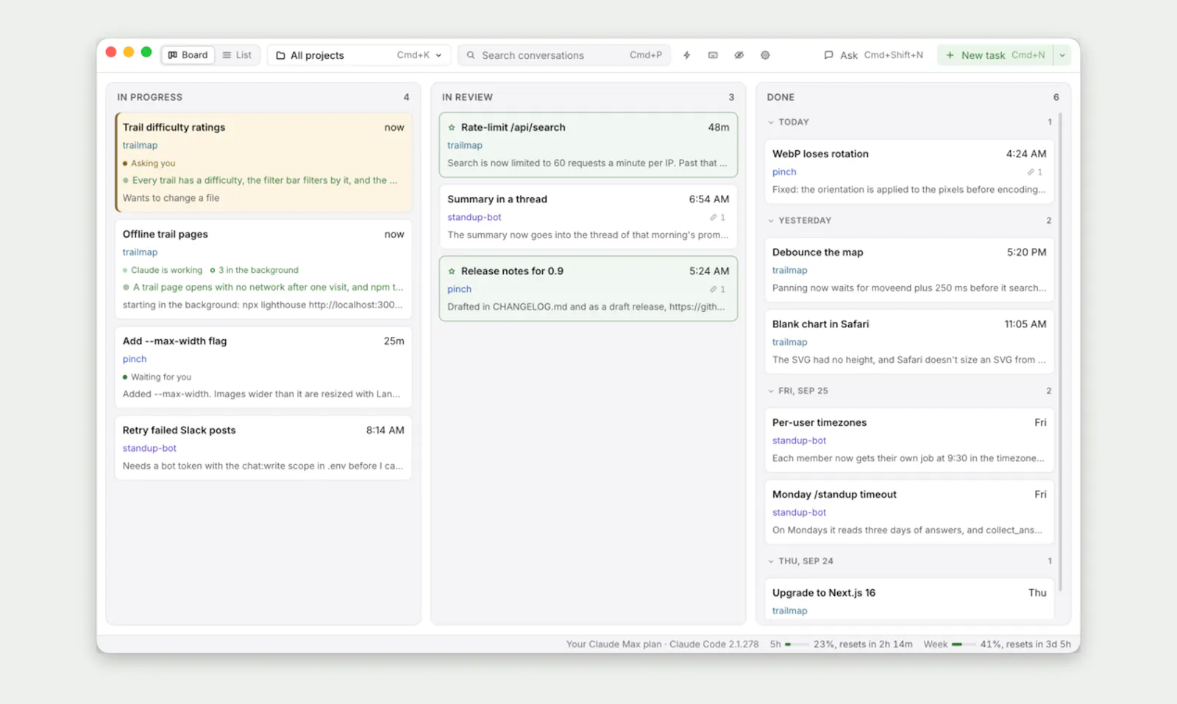This screenshot has height=704, width=1177.
Task: Open the Per-user timezones card
Action: pos(909,440)
